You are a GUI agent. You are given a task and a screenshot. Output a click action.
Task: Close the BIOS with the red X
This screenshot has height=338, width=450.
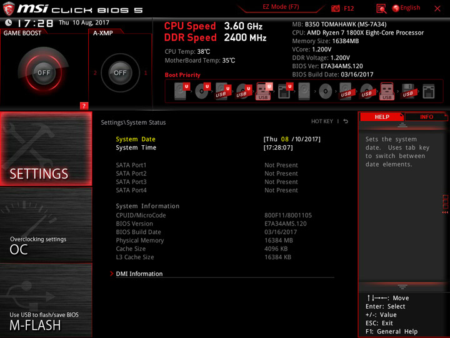click(x=437, y=9)
